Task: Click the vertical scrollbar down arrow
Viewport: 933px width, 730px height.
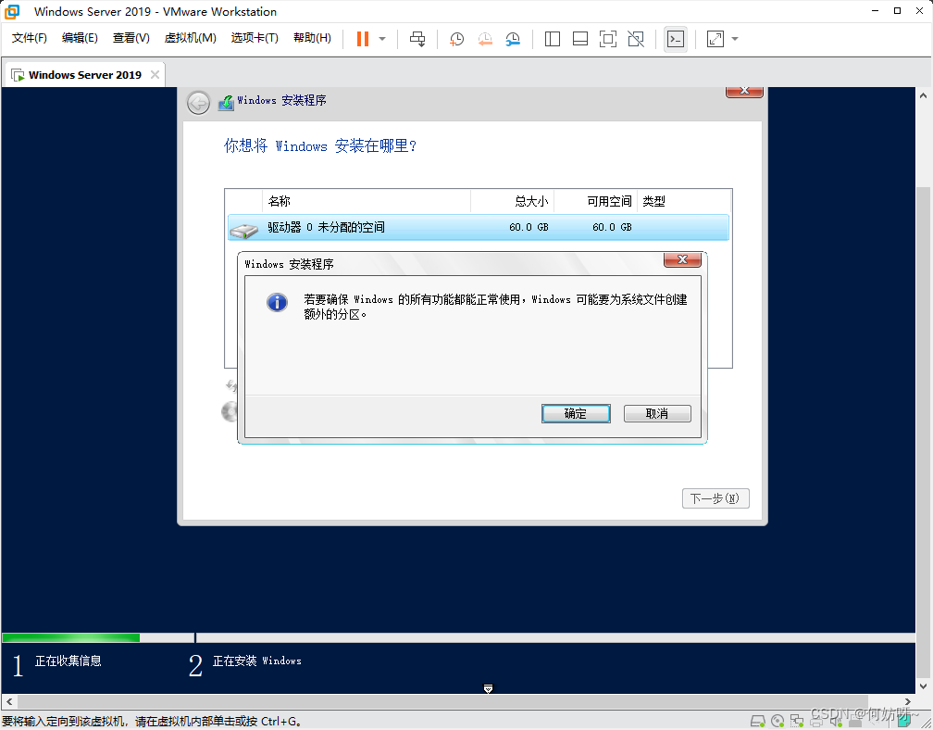Action: (923, 686)
